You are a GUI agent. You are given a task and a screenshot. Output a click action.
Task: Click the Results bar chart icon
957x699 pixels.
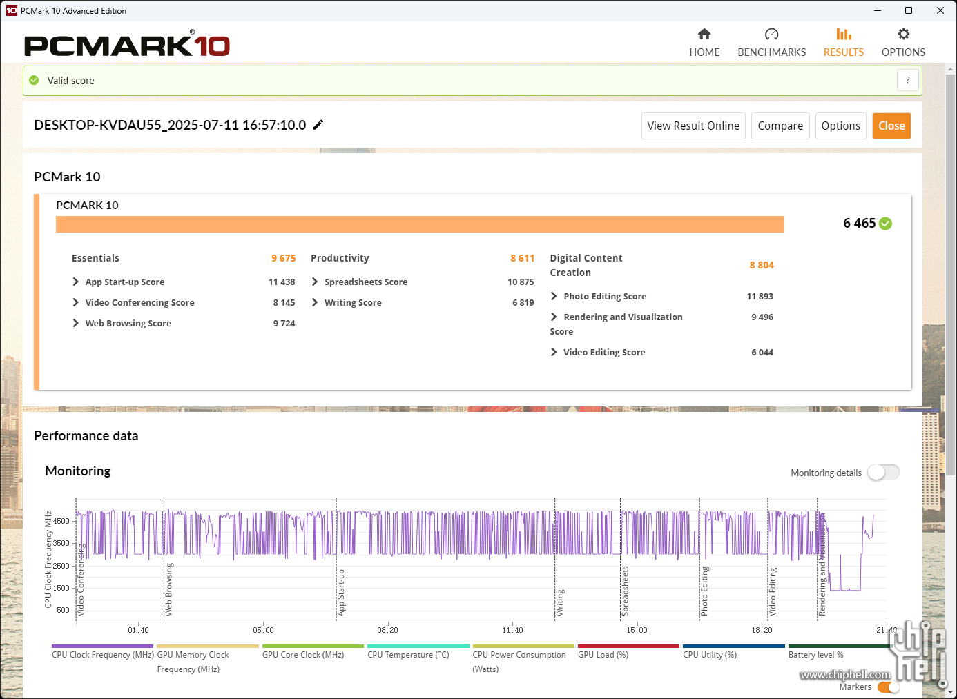pos(843,34)
